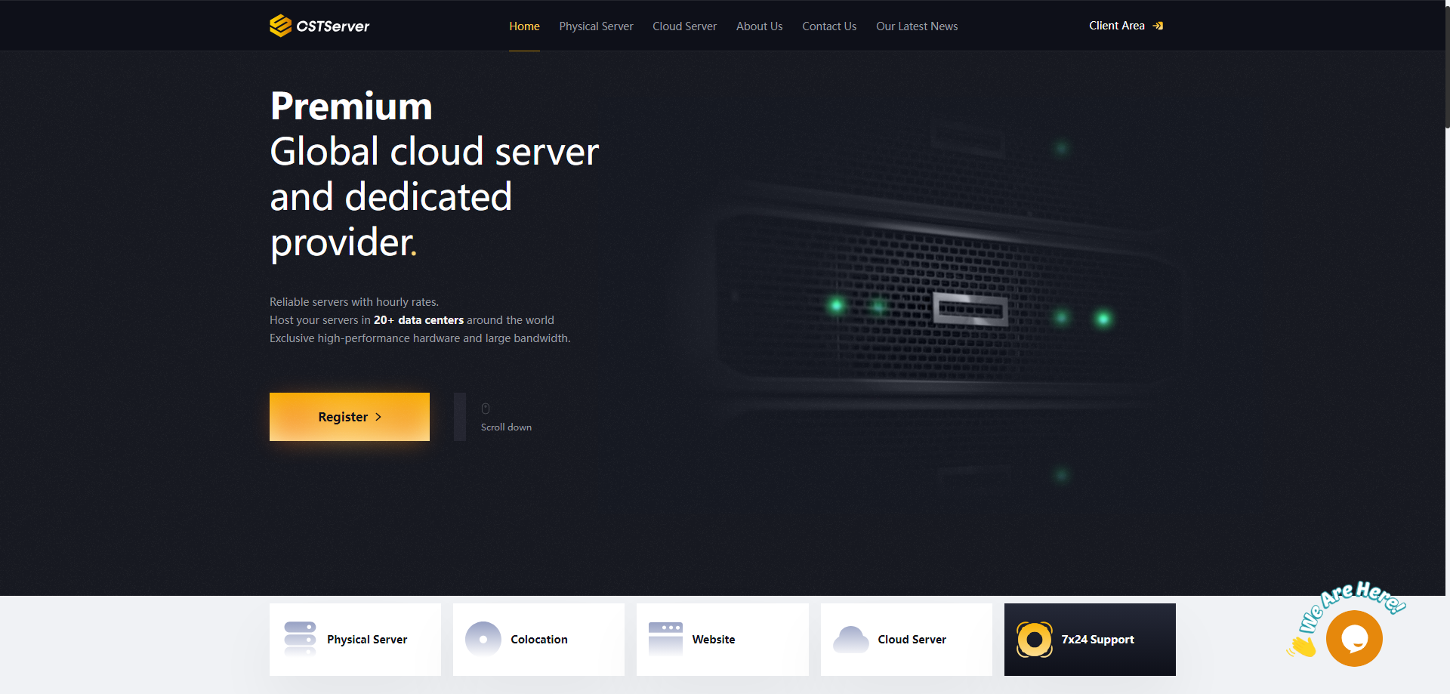Click the Physical Server card icon
1450x694 pixels.
coord(300,639)
